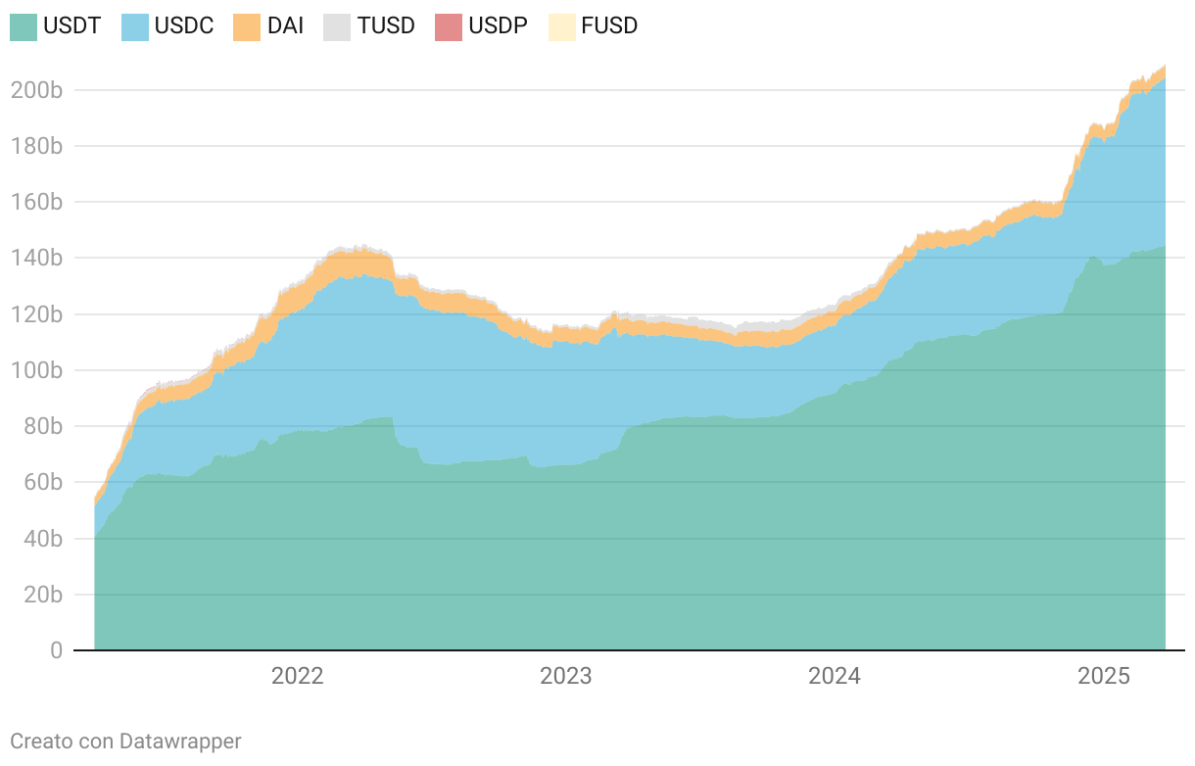Select the 2024 x-axis year label

(835, 676)
